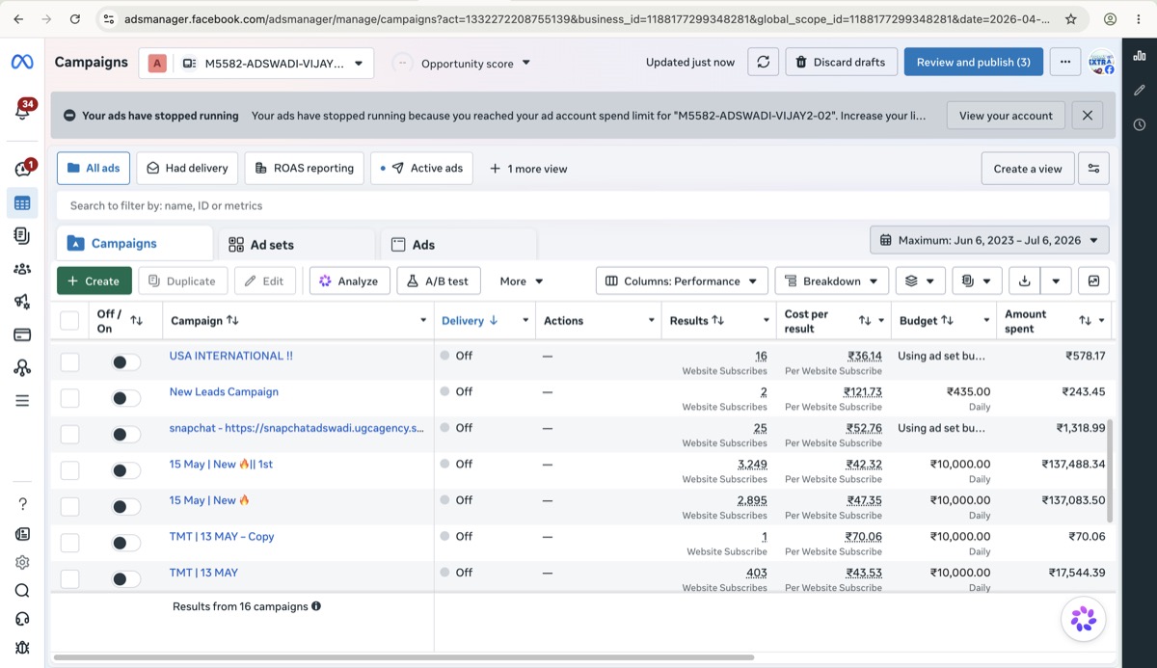The height and width of the screenshot is (668, 1157).
Task: Click the search filter input field
Action: (582, 205)
